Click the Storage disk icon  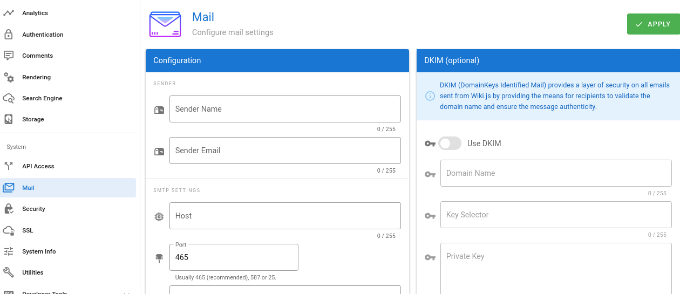click(x=9, y=119)
